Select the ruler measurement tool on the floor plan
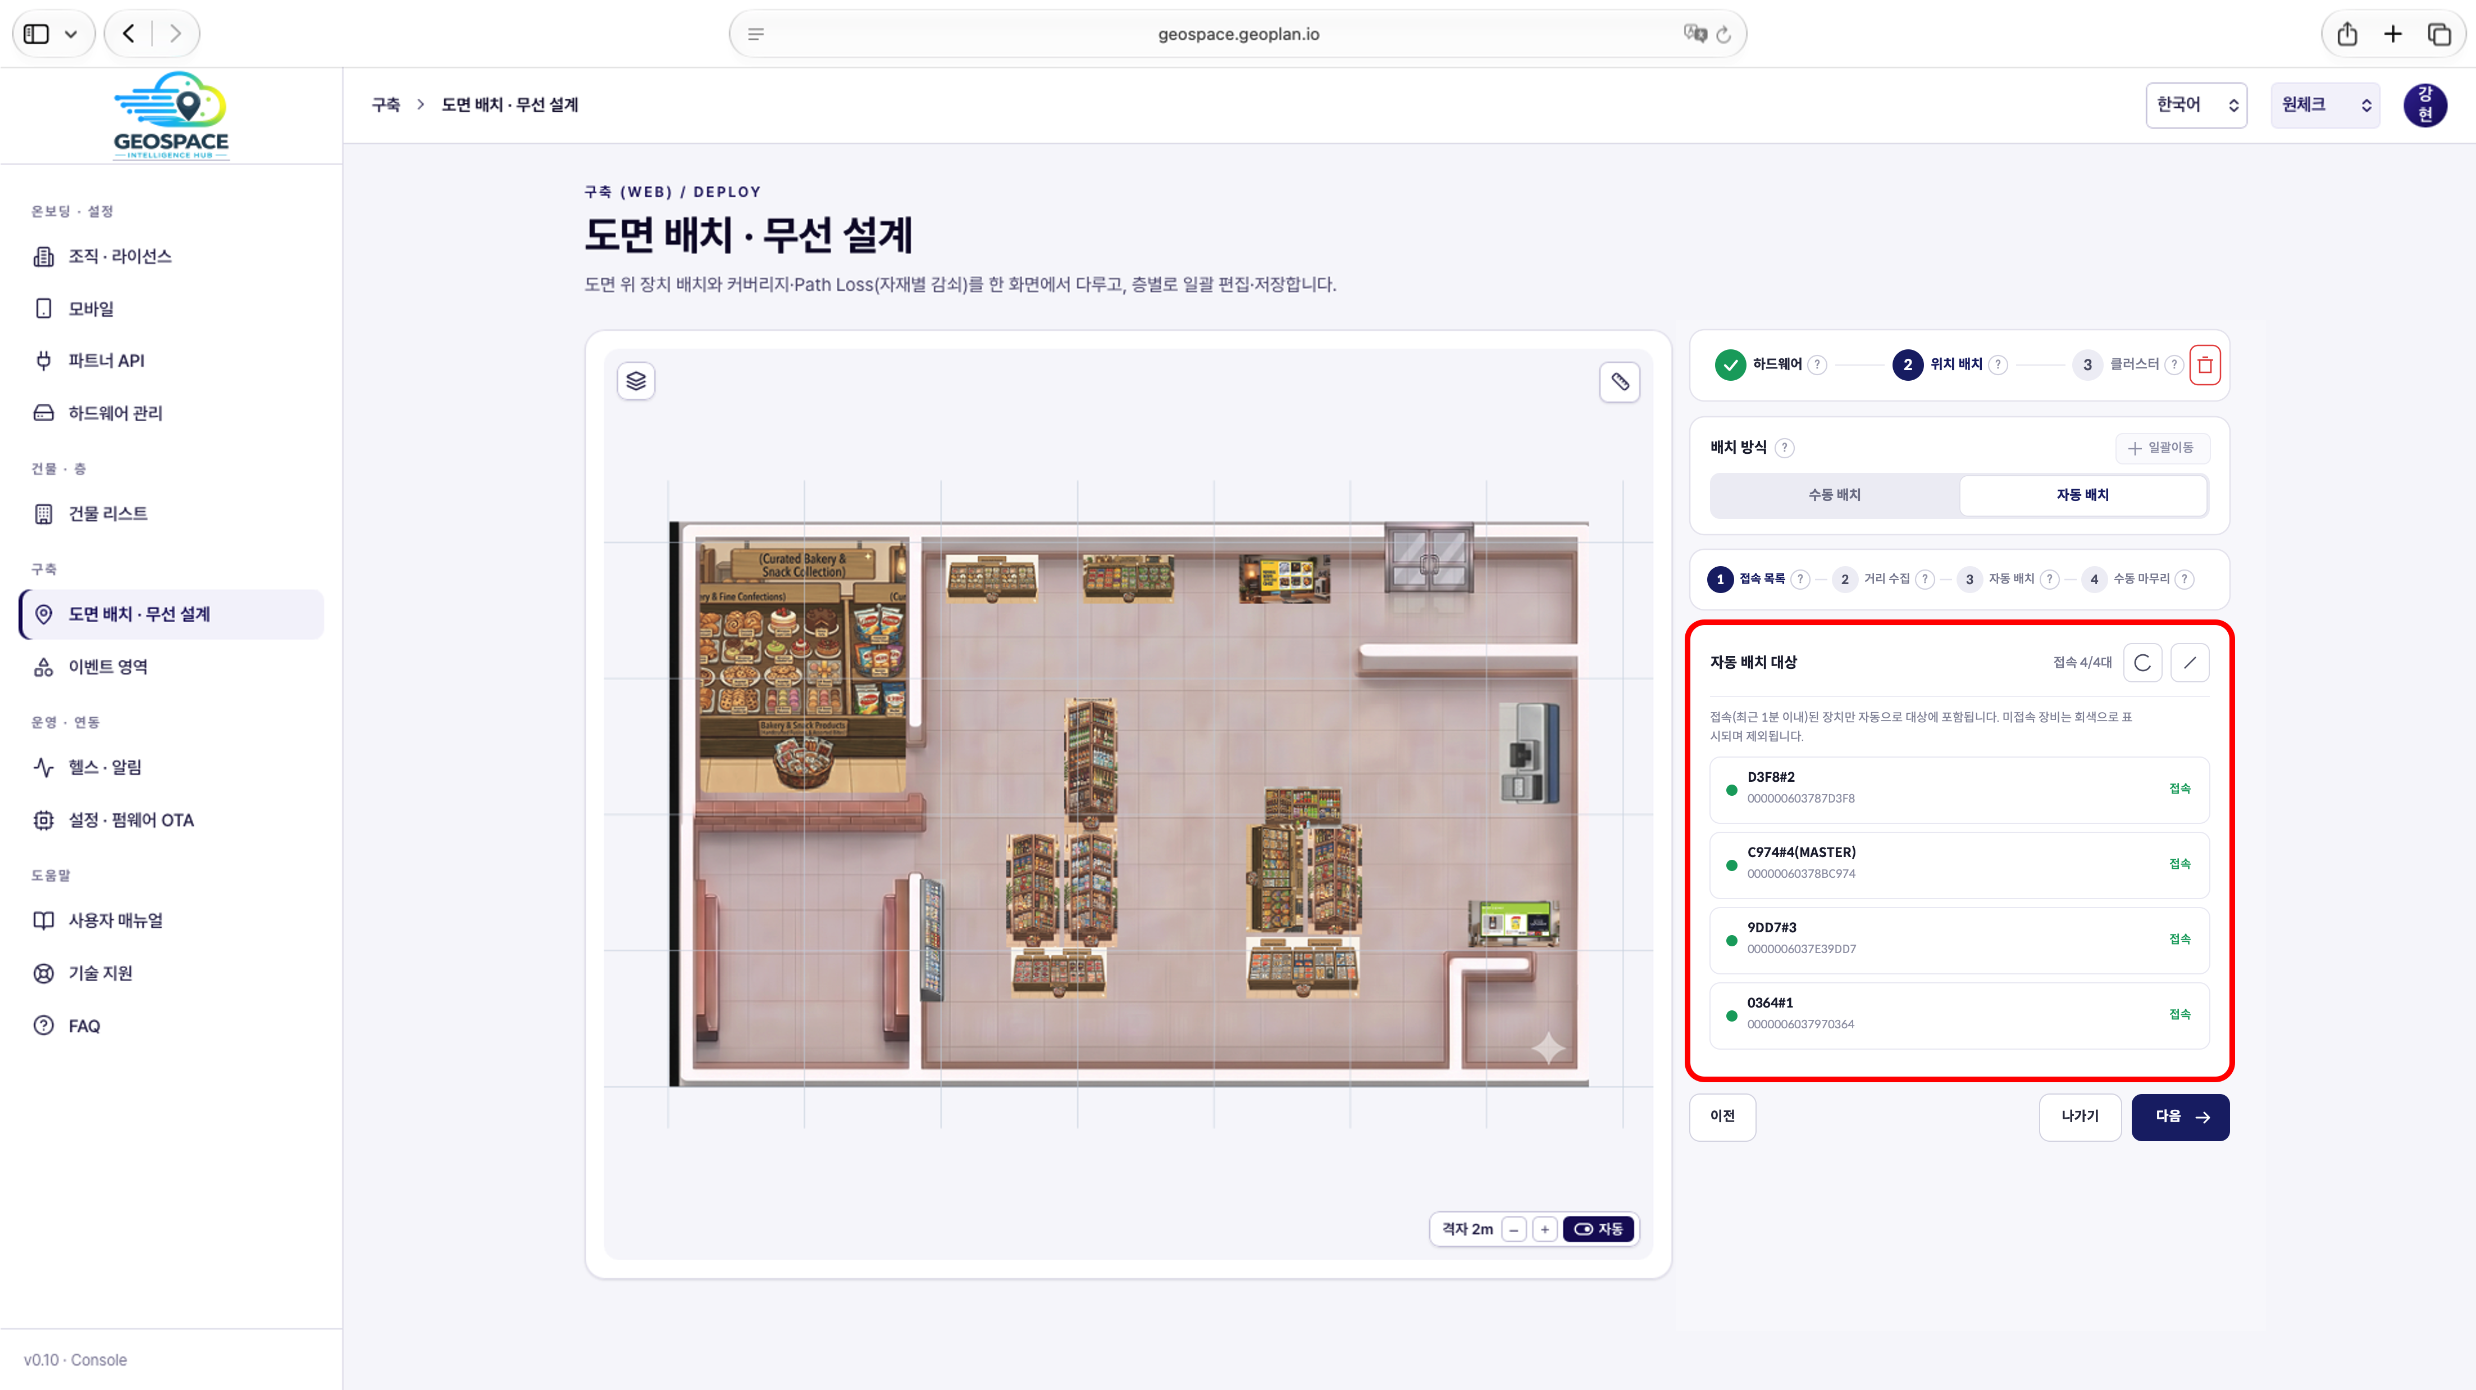The height and width of the screenshot is (1390, 2476). pyautogui.click(x=1620, y=382)
